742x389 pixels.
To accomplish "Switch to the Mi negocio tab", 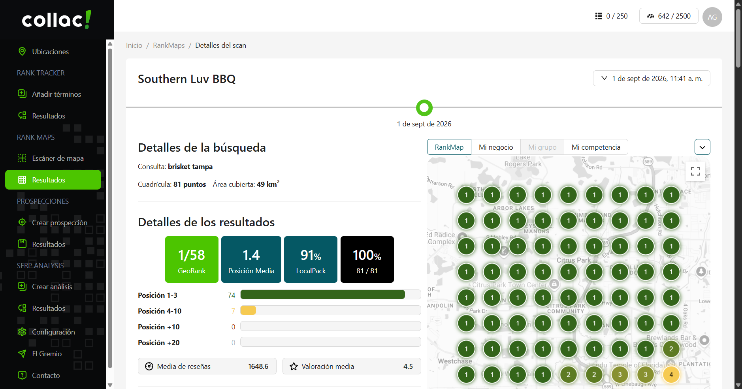I will [x=496, y=147].
